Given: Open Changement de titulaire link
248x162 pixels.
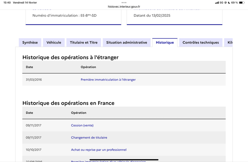Looking at the screenshot, I should click(x=89, y=138).
